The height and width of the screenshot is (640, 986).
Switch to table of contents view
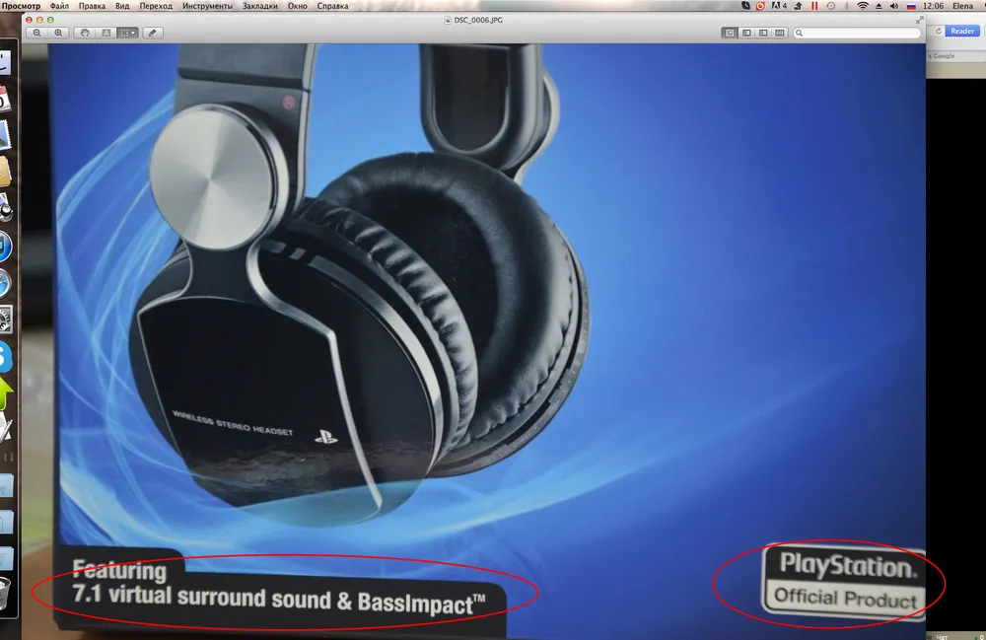tap(763, 33)
